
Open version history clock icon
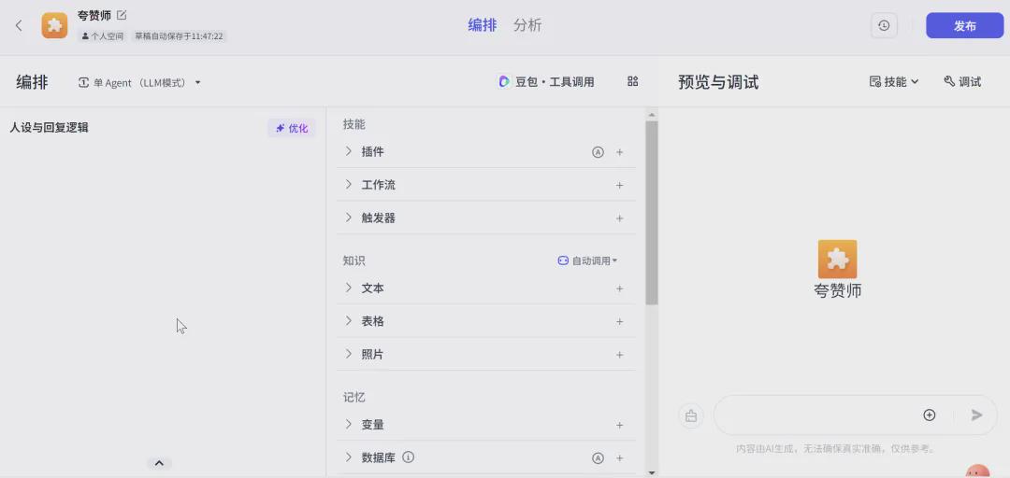(x=884, y=26)
